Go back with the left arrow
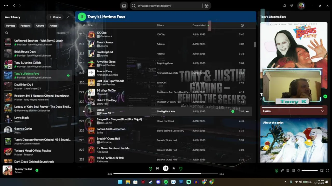This screenshot has height=186, width=332. coord(14,6)
